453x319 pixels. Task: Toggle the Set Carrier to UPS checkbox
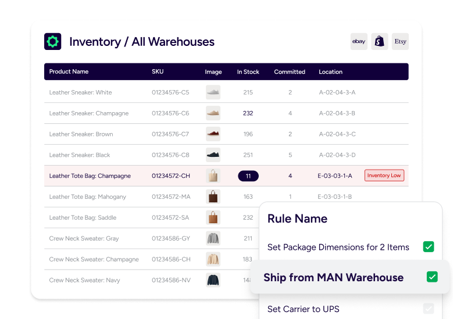coord(429,309)
